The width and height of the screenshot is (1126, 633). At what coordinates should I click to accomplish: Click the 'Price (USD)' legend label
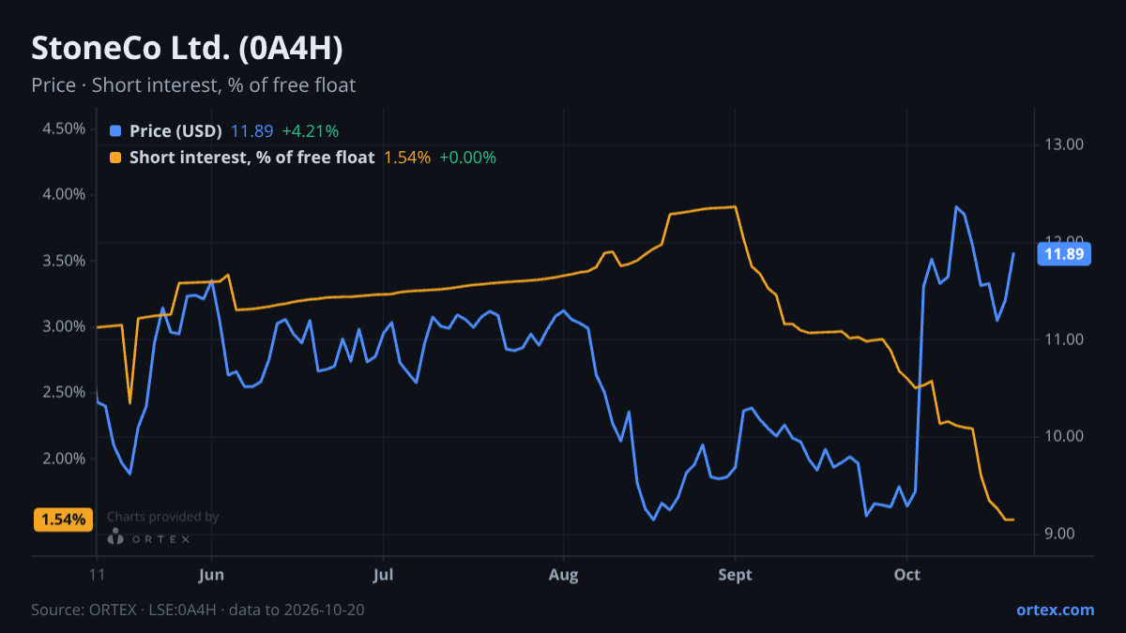click(x=175, y=131)
